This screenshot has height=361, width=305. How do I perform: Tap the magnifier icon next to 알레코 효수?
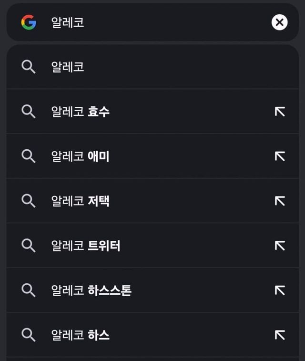coord(29,112)
